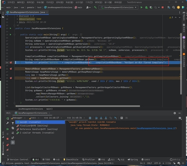Click the orange update arrow icon
This screenshot has height=166, width=187.
[178, 7]
